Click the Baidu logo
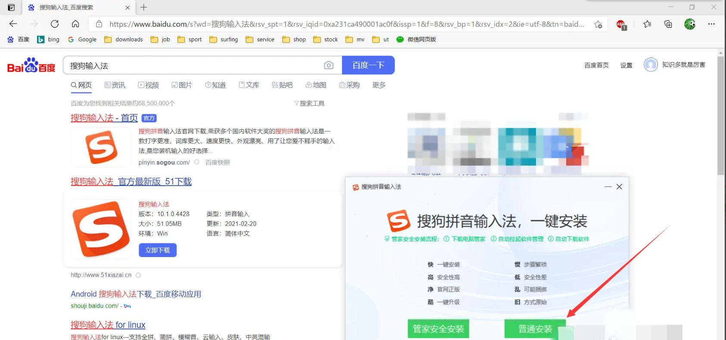Screen dimensions: 726x340 [31, 65]
